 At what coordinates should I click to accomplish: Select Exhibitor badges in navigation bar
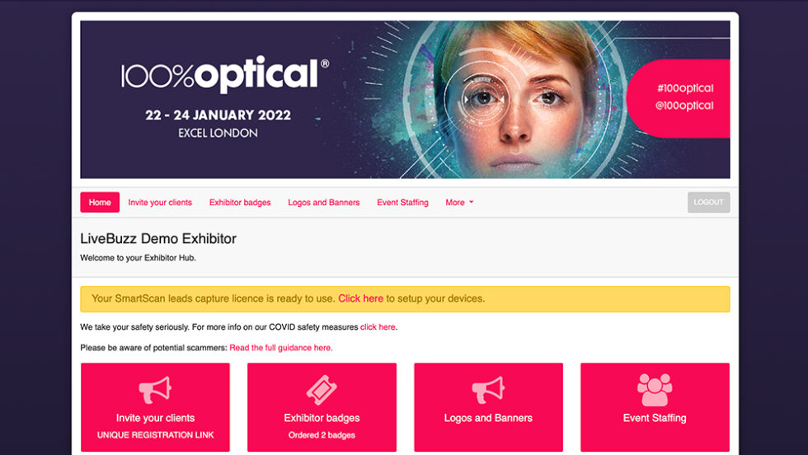pyautogui.click(x=240, y=203)
